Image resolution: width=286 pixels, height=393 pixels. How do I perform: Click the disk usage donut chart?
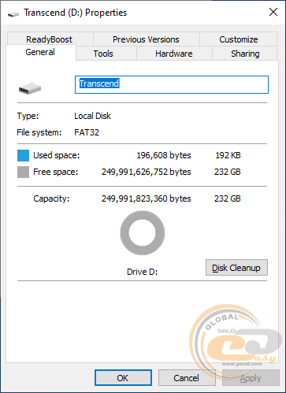pyautogui.click(x=143, y=233)
